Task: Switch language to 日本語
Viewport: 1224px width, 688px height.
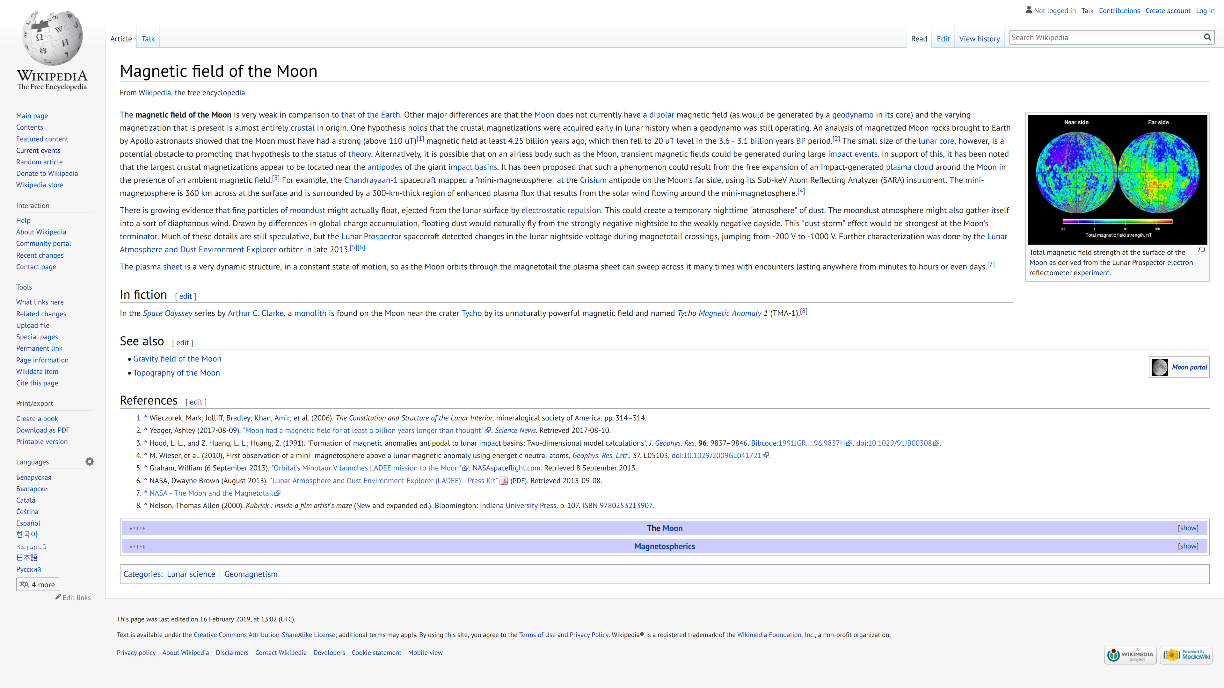Action: coord(26,558)
